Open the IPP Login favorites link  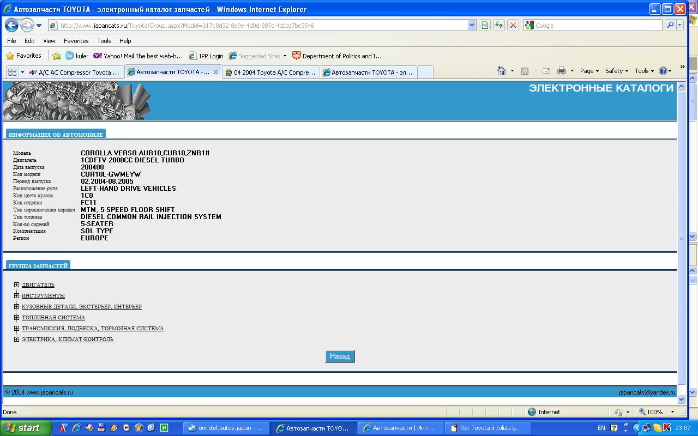click(206, 56)
